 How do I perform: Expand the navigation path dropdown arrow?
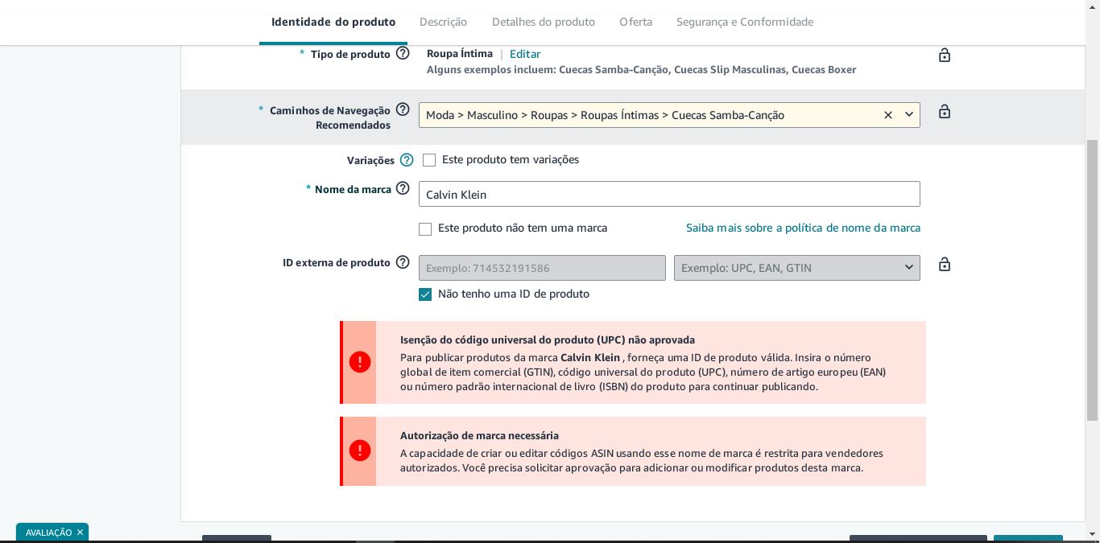[x=909, y=115]
